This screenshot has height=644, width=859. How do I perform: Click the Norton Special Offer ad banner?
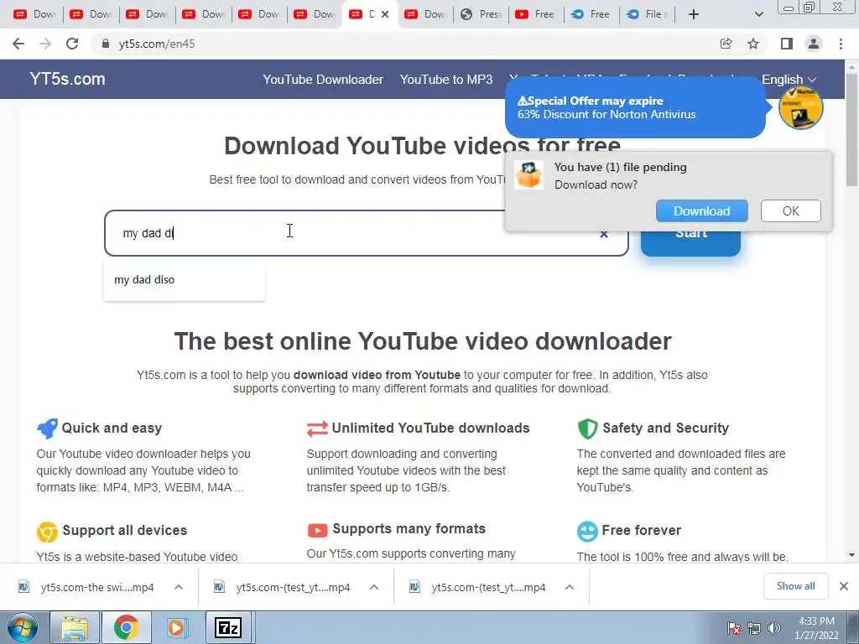[635, 107]
